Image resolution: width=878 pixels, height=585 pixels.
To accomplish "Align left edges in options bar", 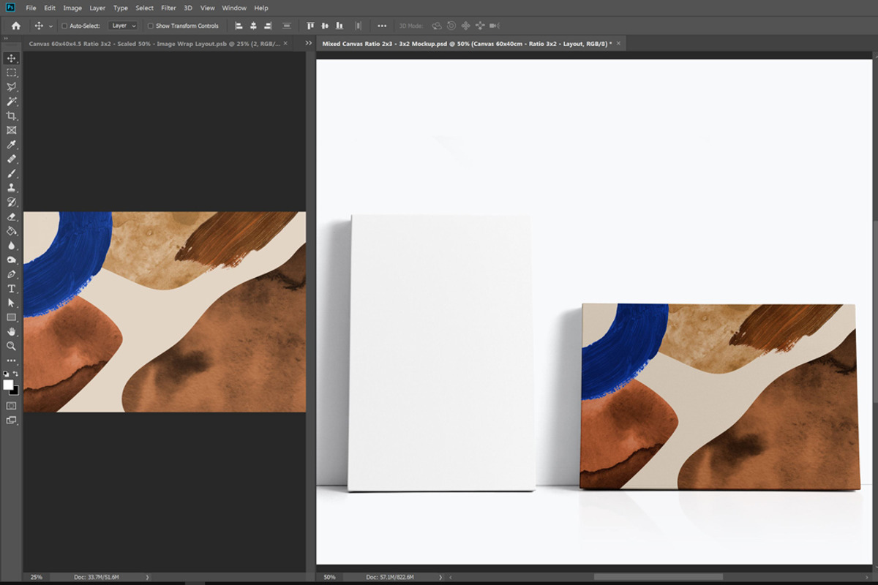I will [x=239, y=26].
